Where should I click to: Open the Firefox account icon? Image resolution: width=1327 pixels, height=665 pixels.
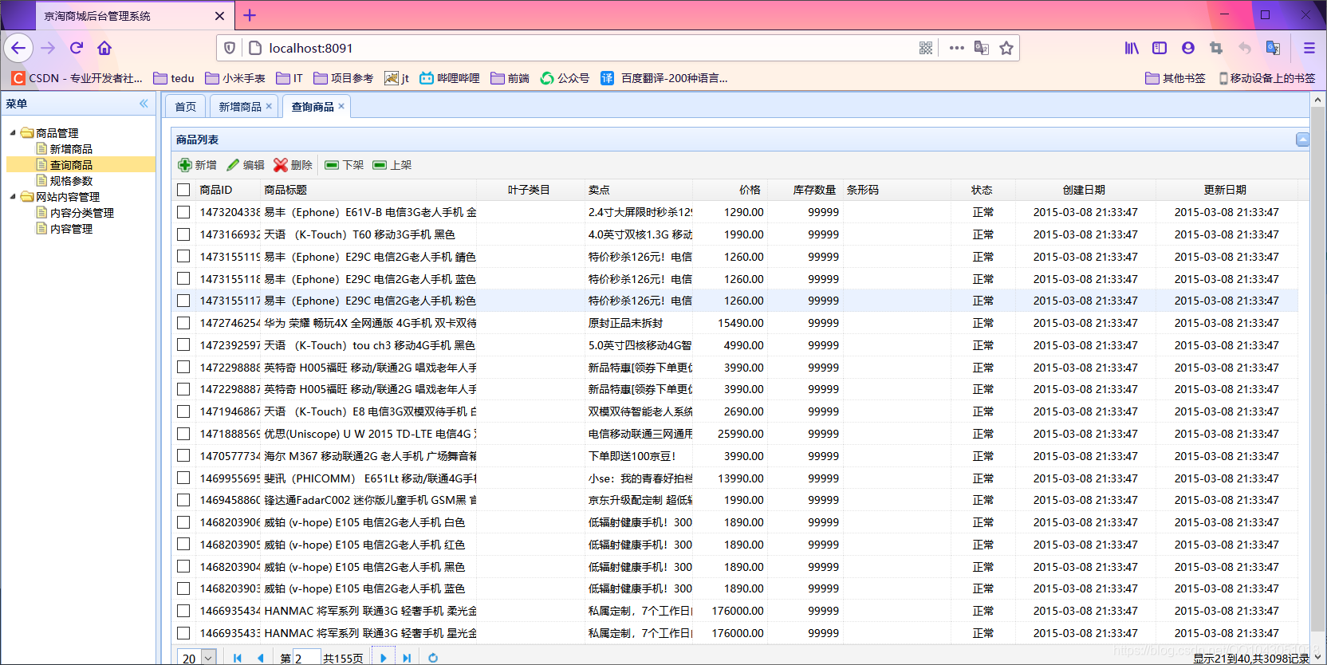tap(1188, 48)
